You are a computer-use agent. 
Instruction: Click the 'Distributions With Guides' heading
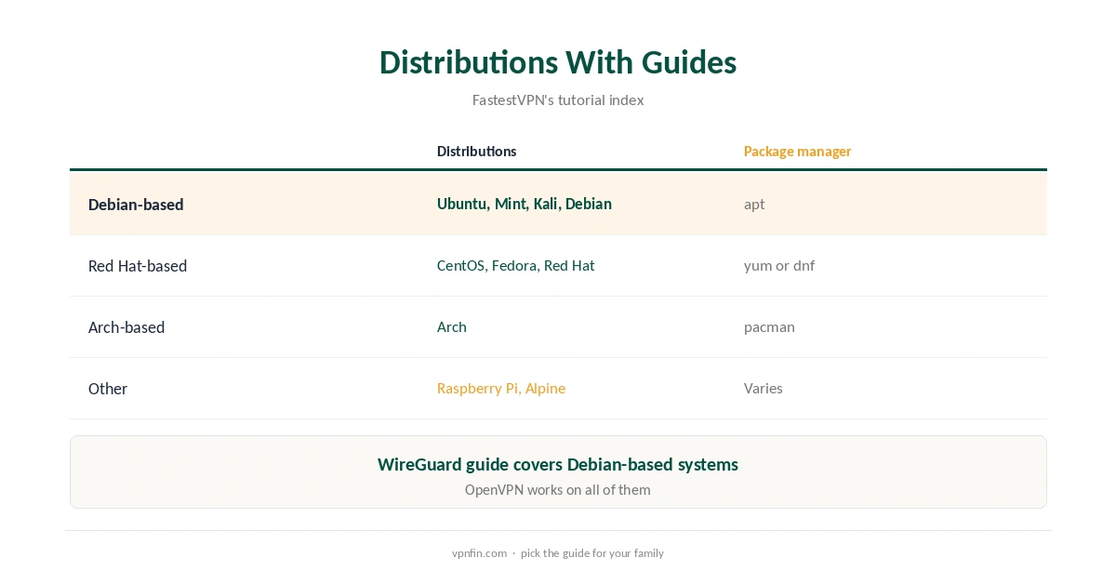point(558,62)
